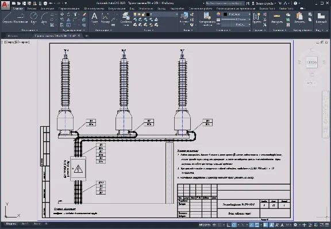Select the Rotate tool in Modify panel
The height and width of the screenshot is (229, 331).
tap(68, 14)
